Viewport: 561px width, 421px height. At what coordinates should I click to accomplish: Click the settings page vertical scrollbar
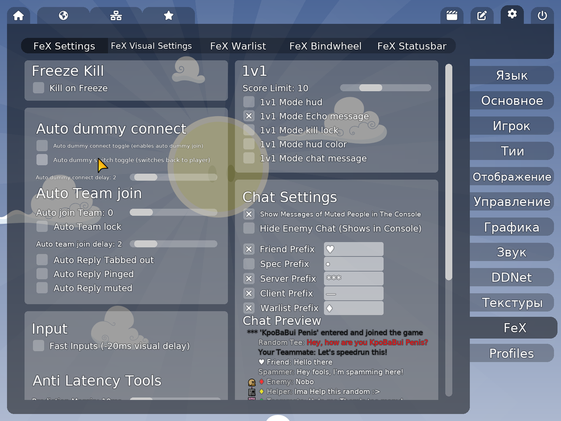tap(448, 172)
